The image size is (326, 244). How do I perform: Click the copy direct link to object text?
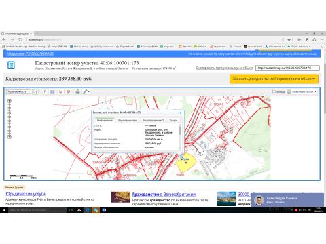(x=224, y=68)
